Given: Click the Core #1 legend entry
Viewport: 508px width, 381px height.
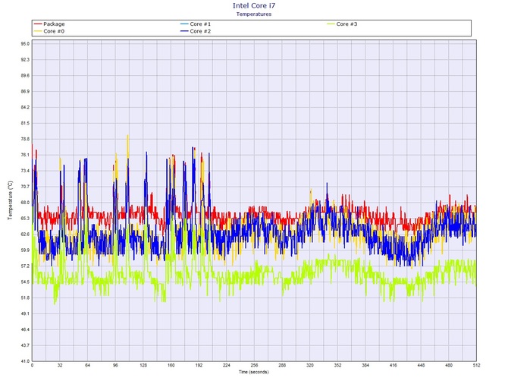Looking at the screenshot, I should tap(196, 24).
